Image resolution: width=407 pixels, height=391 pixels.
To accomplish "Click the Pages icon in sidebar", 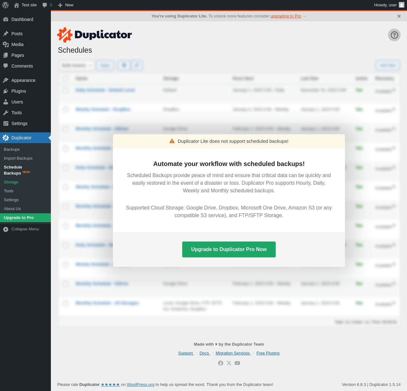I will 6,55.
